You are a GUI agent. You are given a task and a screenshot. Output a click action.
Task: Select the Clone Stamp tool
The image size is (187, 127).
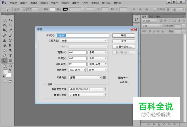click(4, 40)
